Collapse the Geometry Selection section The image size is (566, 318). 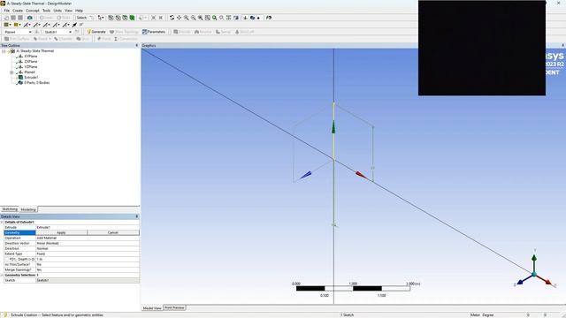pyautogui.click(x=2, y=275)
